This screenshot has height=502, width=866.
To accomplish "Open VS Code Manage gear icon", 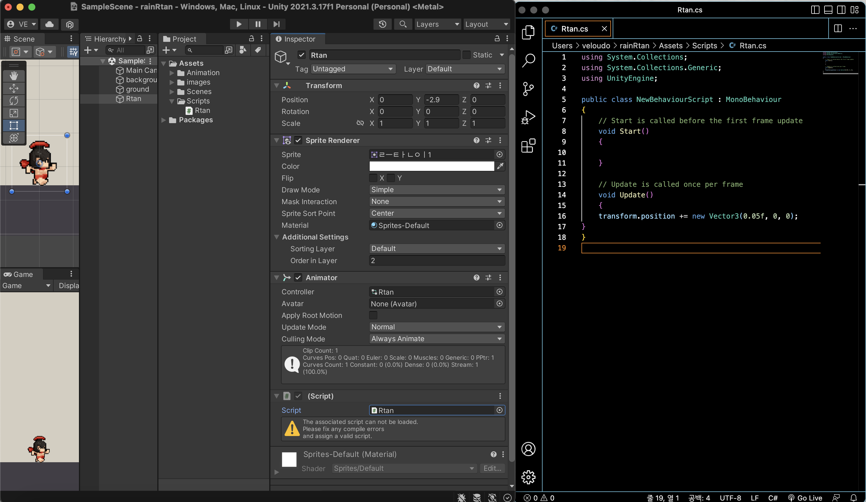I will tap(528, 477).
